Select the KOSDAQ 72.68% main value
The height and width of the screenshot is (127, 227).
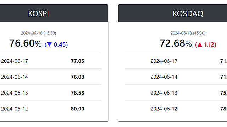[176, 43]
